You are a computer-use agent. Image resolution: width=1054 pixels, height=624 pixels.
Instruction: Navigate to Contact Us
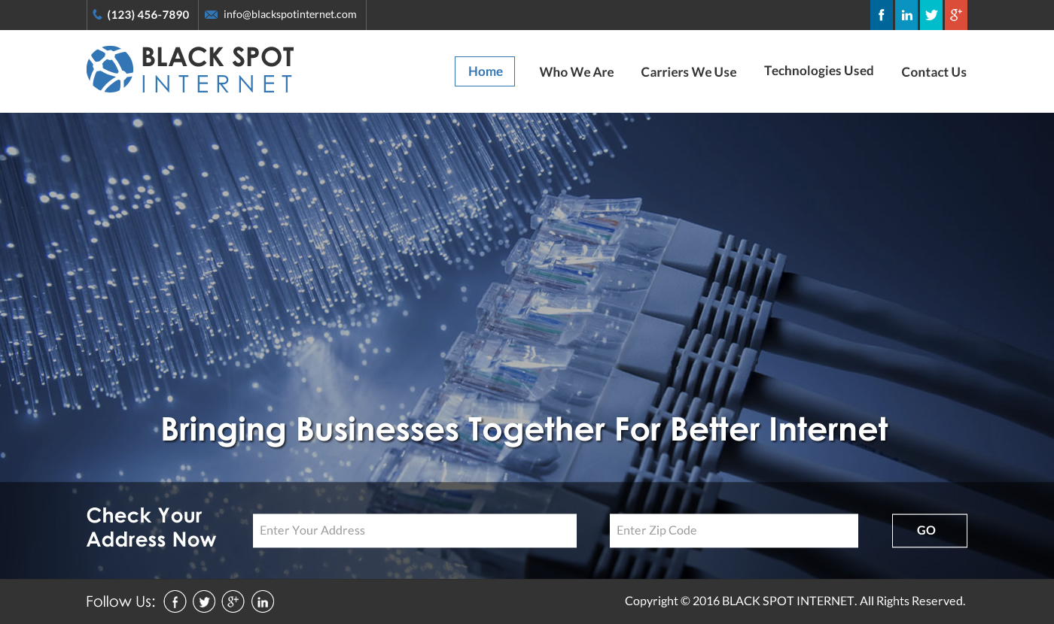point(934,72)
